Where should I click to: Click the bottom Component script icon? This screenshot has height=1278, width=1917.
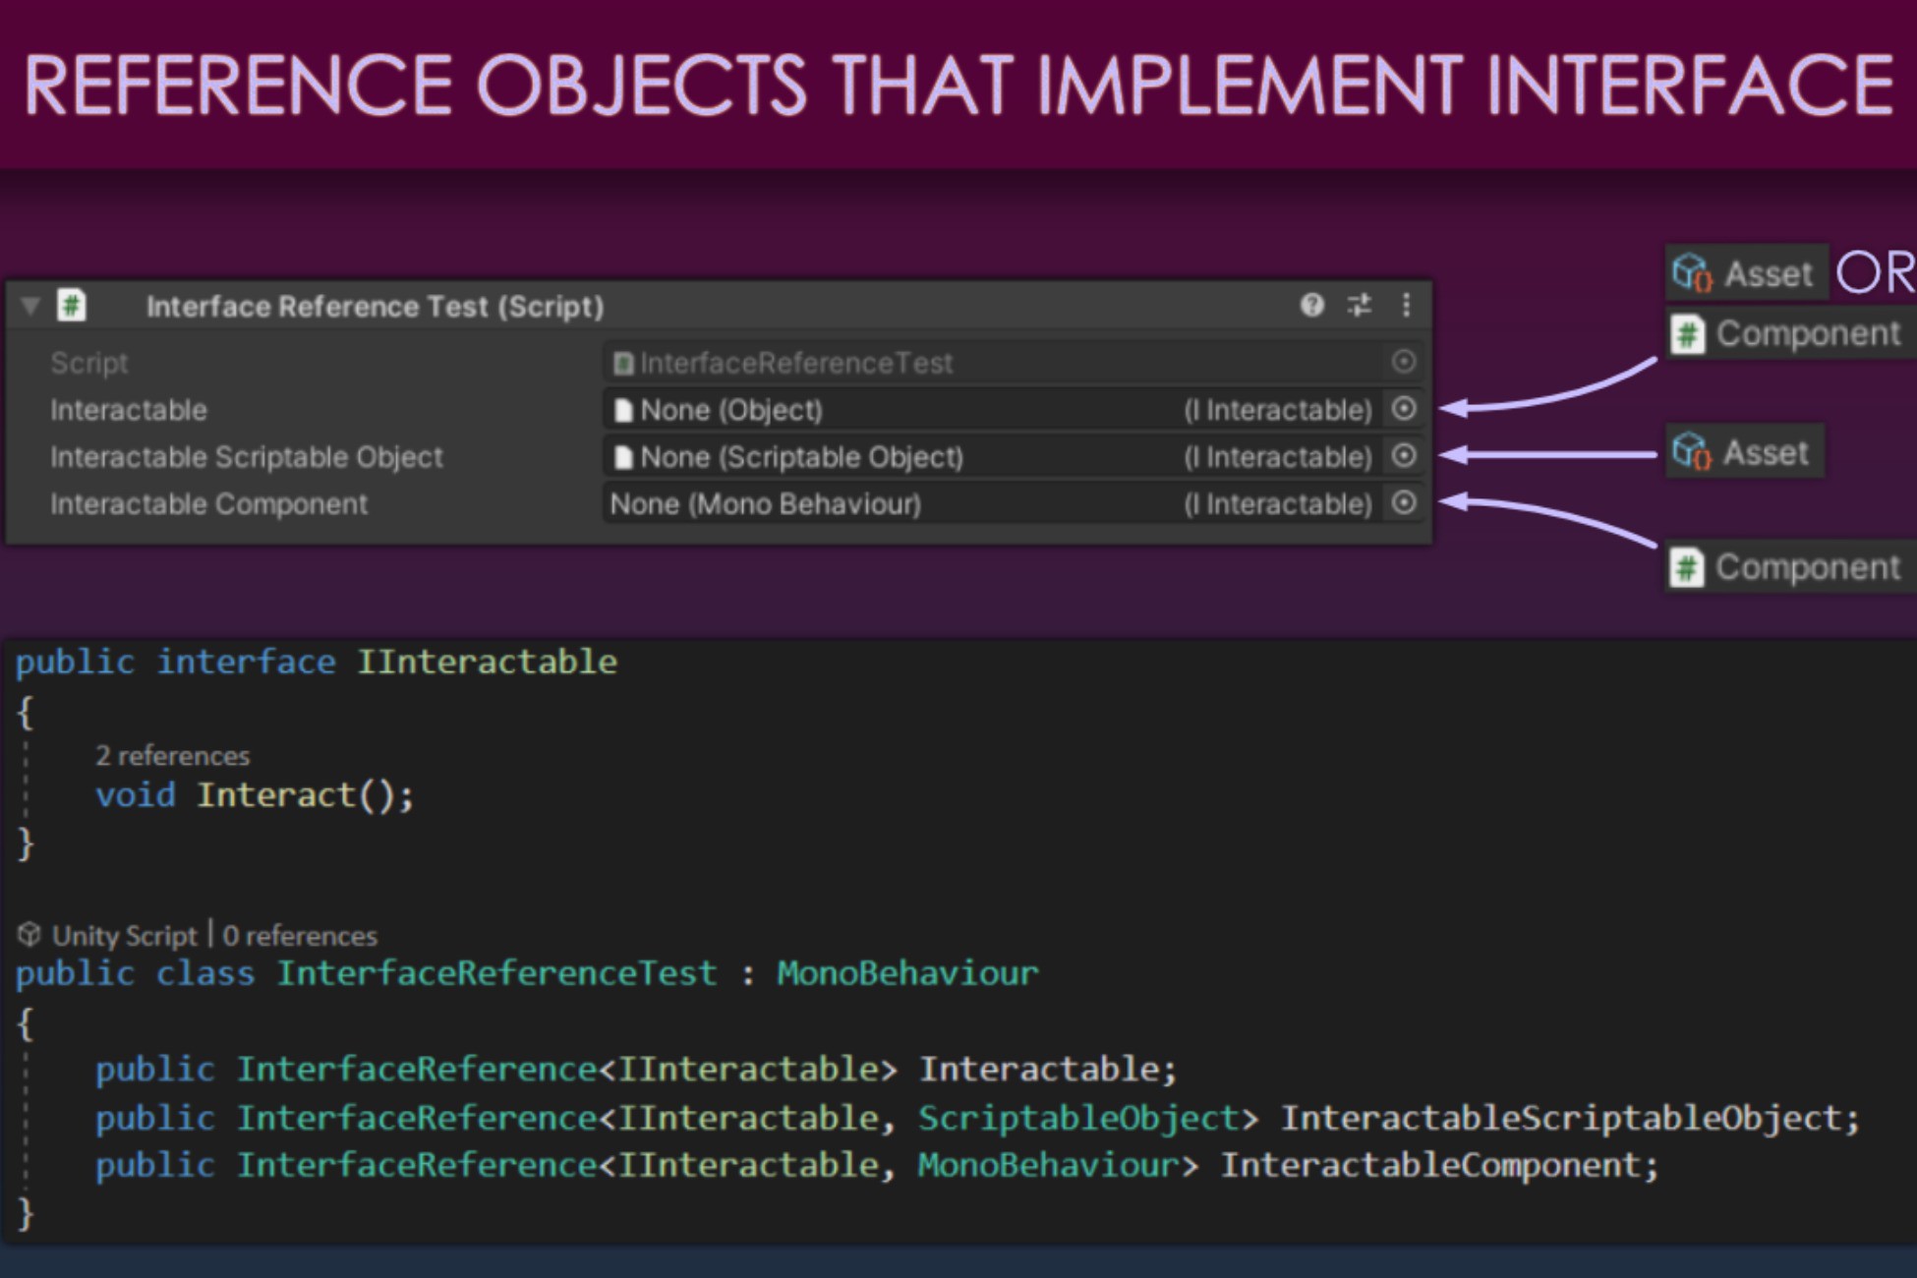(1687, 567)
